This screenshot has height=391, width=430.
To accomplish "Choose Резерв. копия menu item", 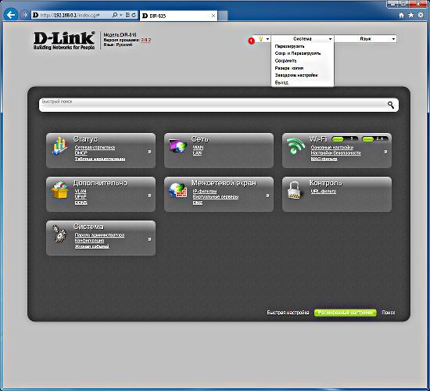I will click(x=289, y=68).
